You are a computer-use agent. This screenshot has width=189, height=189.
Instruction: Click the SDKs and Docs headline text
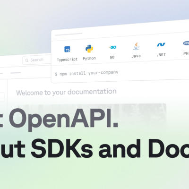click(x=110, y=148)
